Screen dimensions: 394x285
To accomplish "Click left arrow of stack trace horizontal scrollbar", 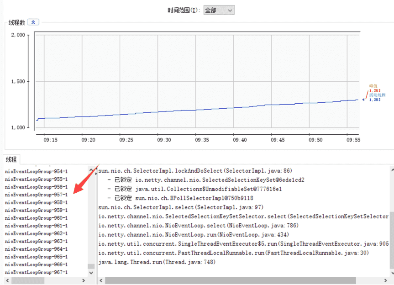I will pyautogui.click(x=102, y=280).
